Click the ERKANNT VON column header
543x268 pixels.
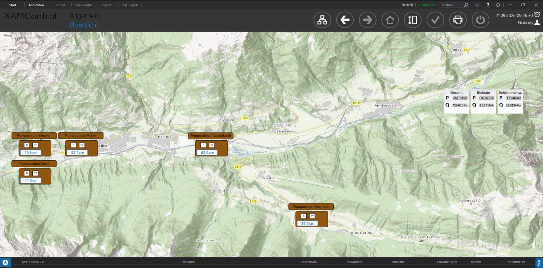[x=447, y=262]
